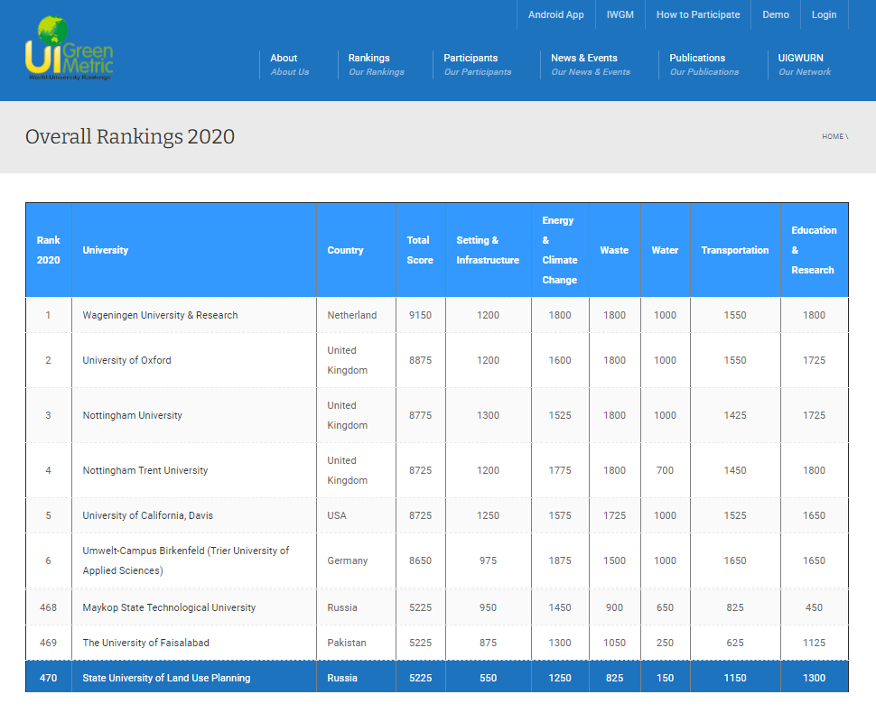The height and width of the screenshot is (713, 876).
Task: Click Setting value 1300 for Nottingham University
Action: (489, 415)
